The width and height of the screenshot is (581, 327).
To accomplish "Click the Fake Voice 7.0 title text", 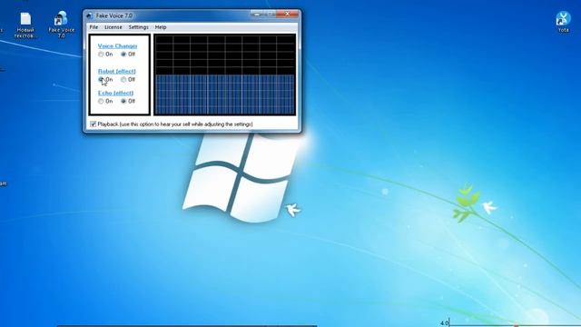I will tap(114, 16).
